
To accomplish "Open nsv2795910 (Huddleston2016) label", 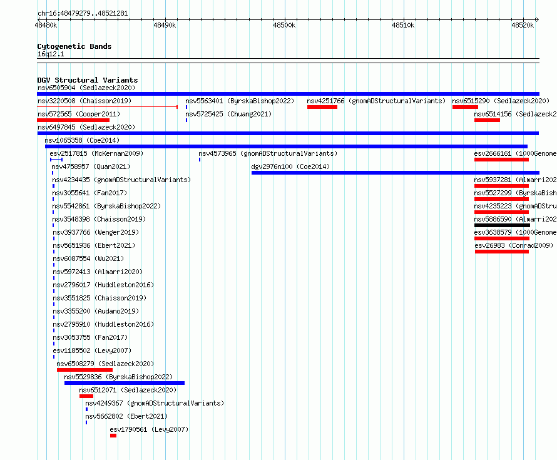I will click(103, 324).
